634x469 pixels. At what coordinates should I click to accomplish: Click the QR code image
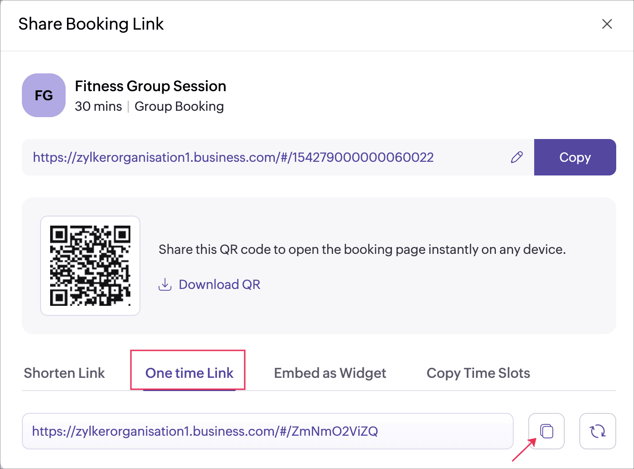coord(90,266)
